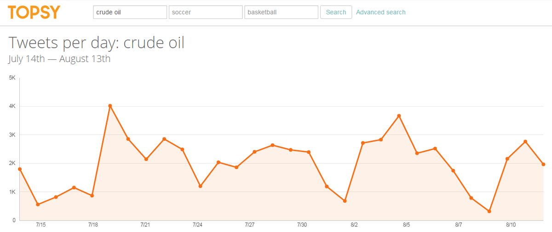Click the '7/30' x-axis date label
Screen dimensions: 552x232
pos(302,225)
